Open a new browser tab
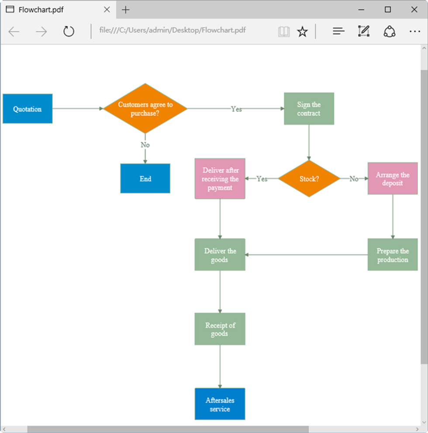The height and width of the screenshot is (433, 428). tap(125, 9)
